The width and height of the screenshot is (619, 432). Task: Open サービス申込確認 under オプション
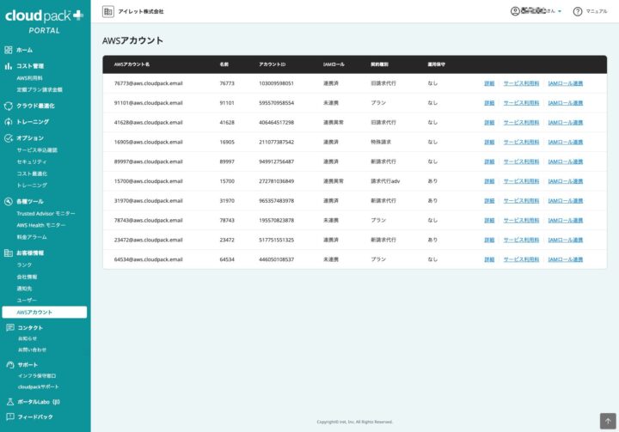37,150
